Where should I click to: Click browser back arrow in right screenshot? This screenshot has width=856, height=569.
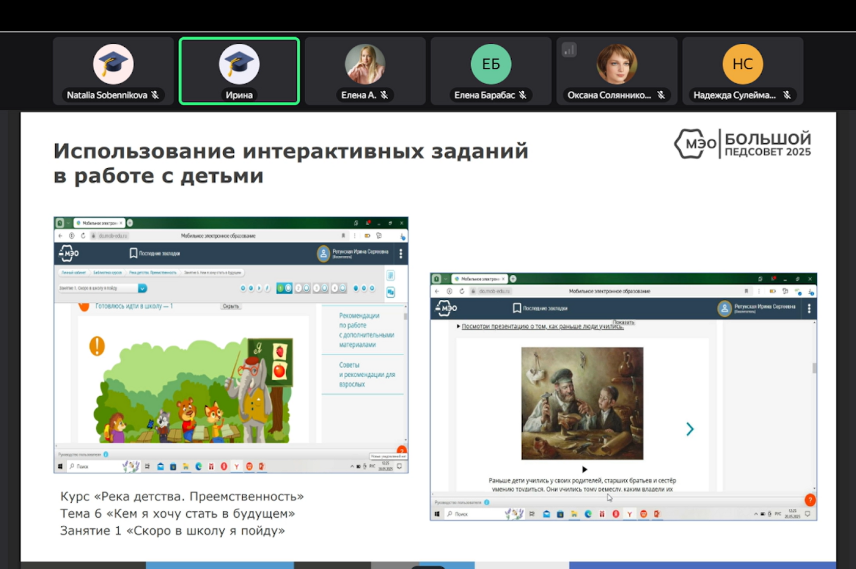(x=437, y=291)
